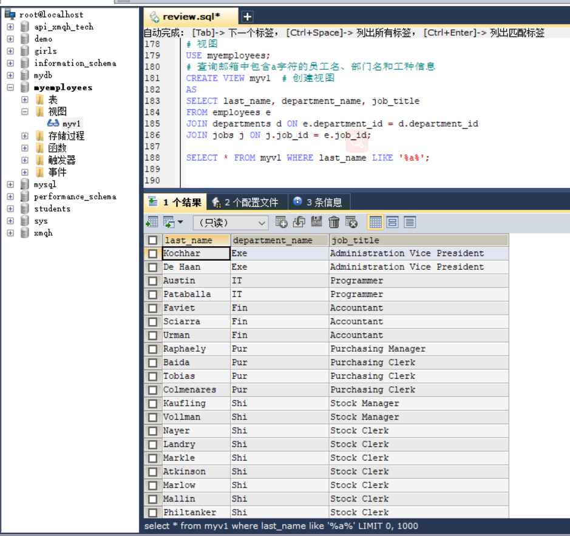Open the 2 个配置文件 profiler tab
This screenshot has width=570, height=536.
click(x=247, y=203)
